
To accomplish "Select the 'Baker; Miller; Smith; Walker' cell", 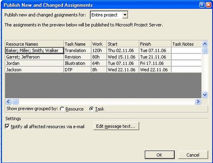I will pos(34,50).
